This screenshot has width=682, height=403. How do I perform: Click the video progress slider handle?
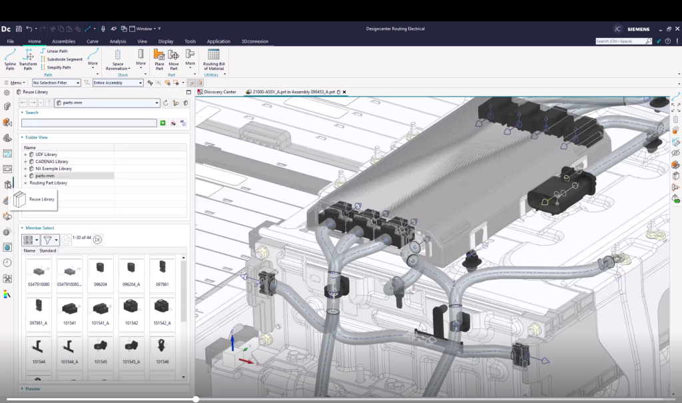point(196,399)
